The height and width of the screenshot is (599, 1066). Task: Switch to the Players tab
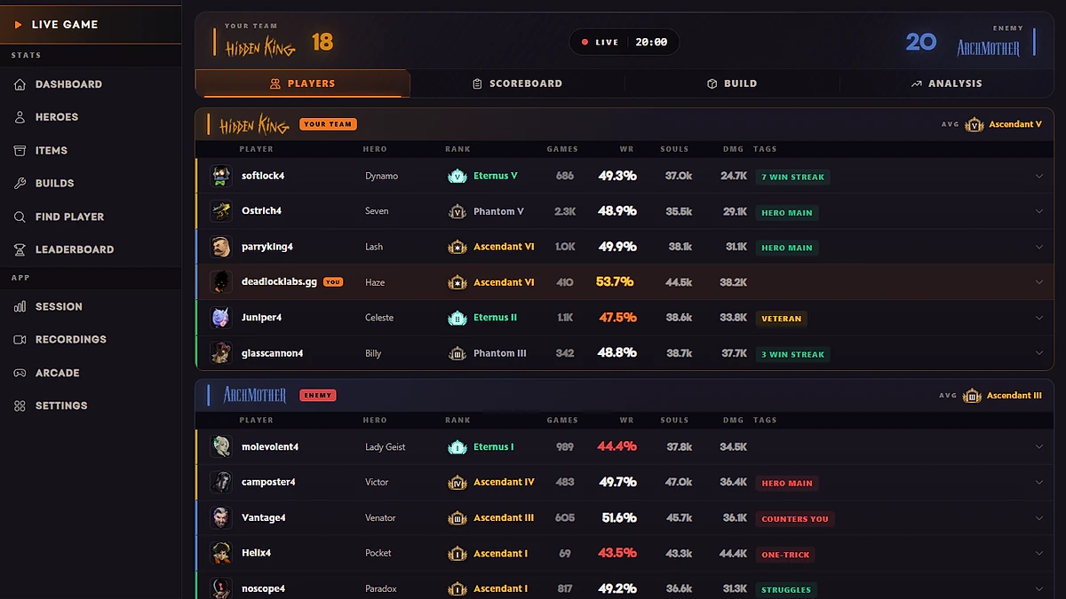[x=303, y=83]
